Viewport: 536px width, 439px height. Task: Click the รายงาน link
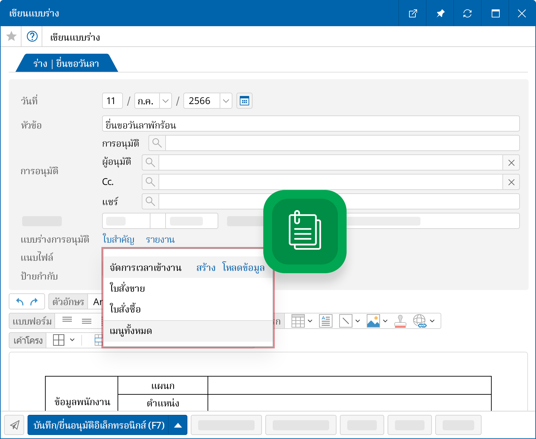(x=160, y=240)
